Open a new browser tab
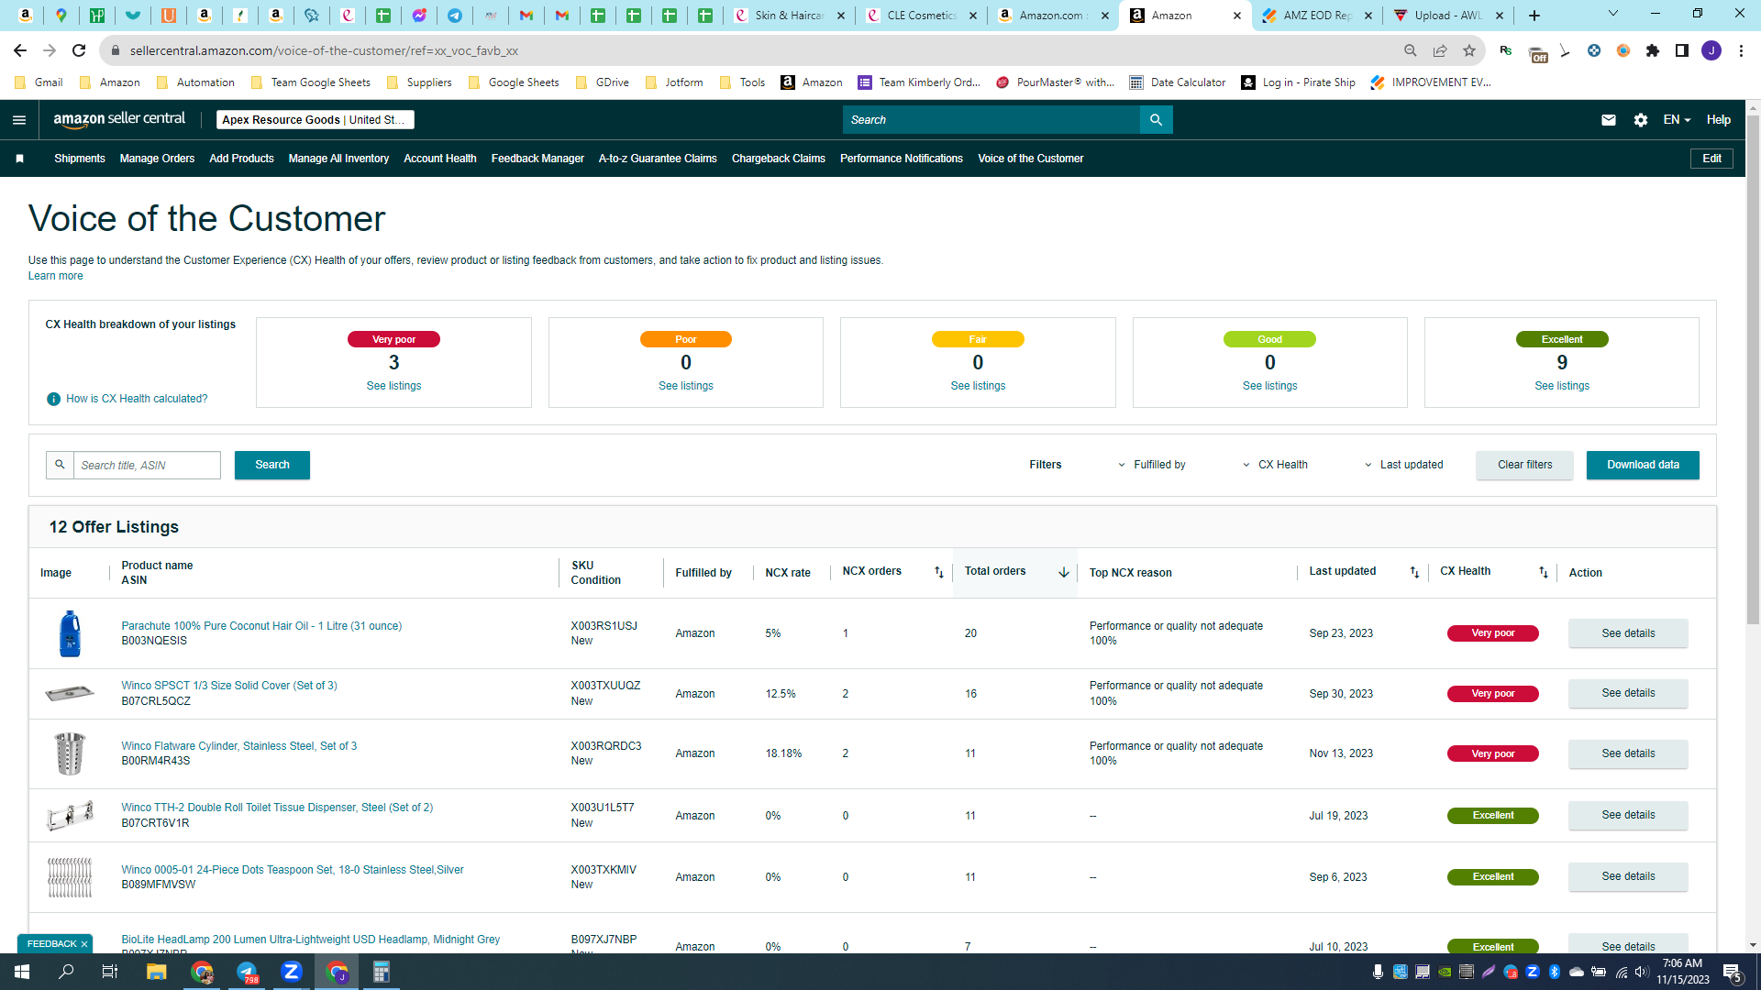 pos(1534,16)
